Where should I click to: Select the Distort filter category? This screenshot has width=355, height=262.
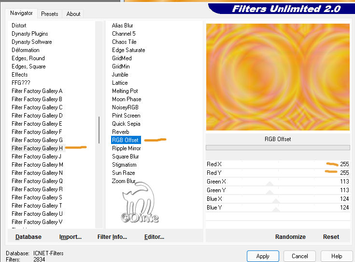19,26
